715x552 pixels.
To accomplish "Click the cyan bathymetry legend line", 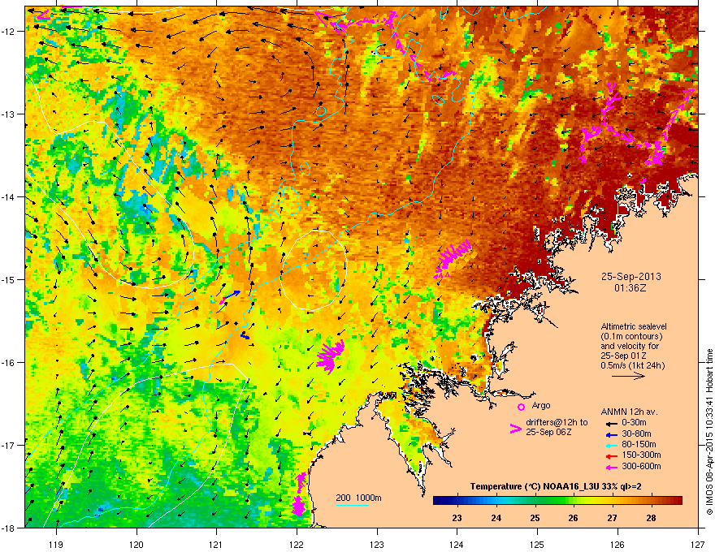I will [353, 505].
